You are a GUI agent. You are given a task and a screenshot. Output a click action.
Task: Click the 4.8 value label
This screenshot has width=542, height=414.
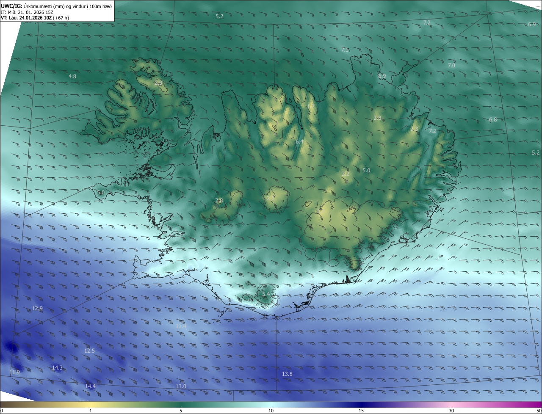[x=72, y=77]
